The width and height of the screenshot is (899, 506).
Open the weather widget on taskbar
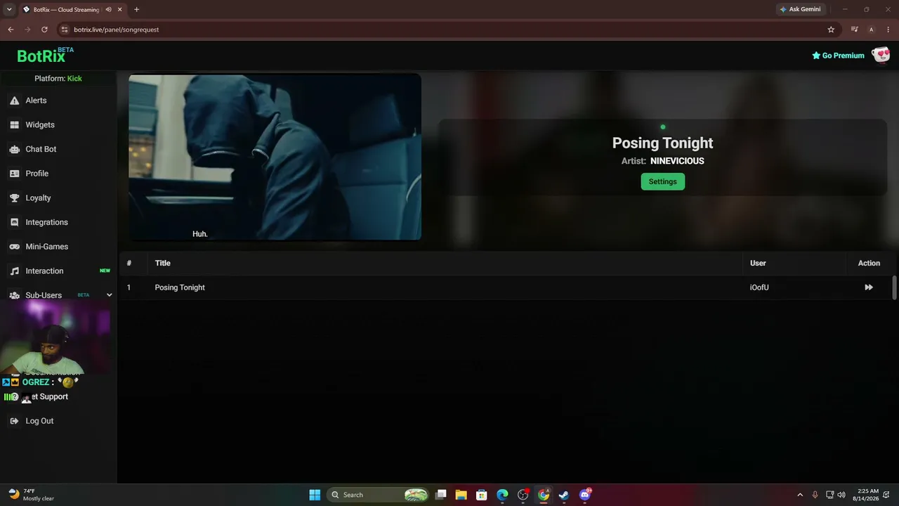(x=31, y=495)
